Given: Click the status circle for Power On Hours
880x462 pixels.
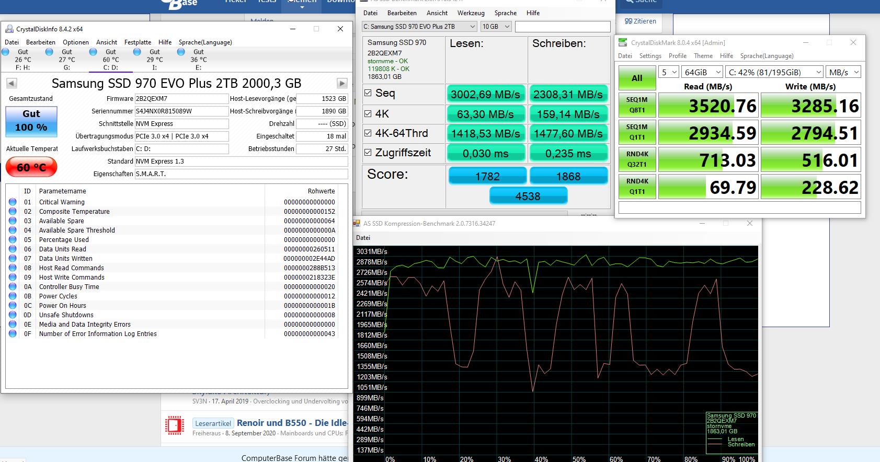Looking at the screenshot, I should 13,305.
